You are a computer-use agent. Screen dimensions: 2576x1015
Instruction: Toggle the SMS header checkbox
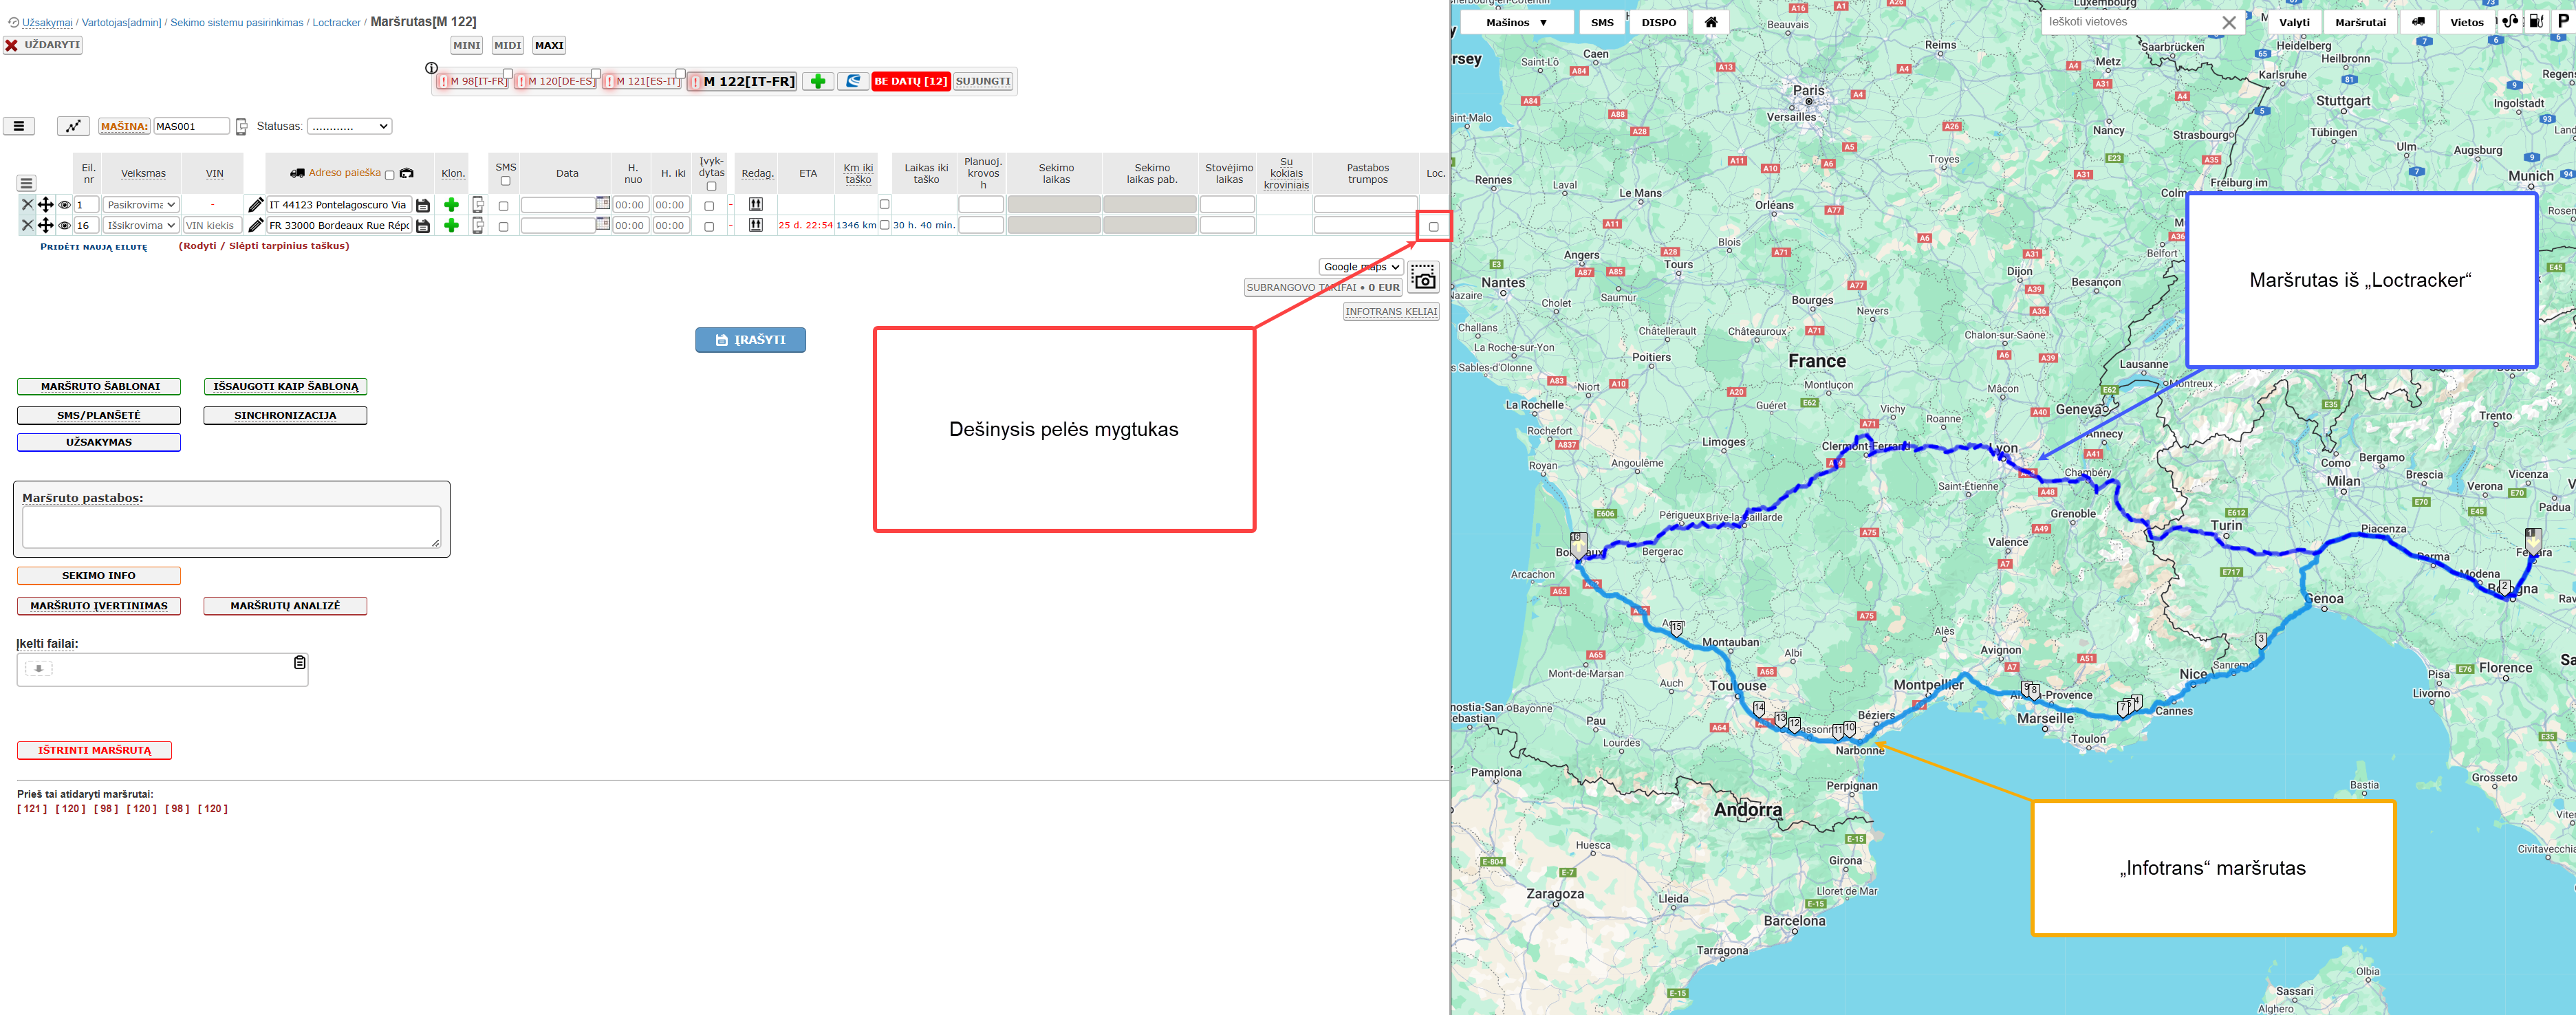[x=505, y=181]
